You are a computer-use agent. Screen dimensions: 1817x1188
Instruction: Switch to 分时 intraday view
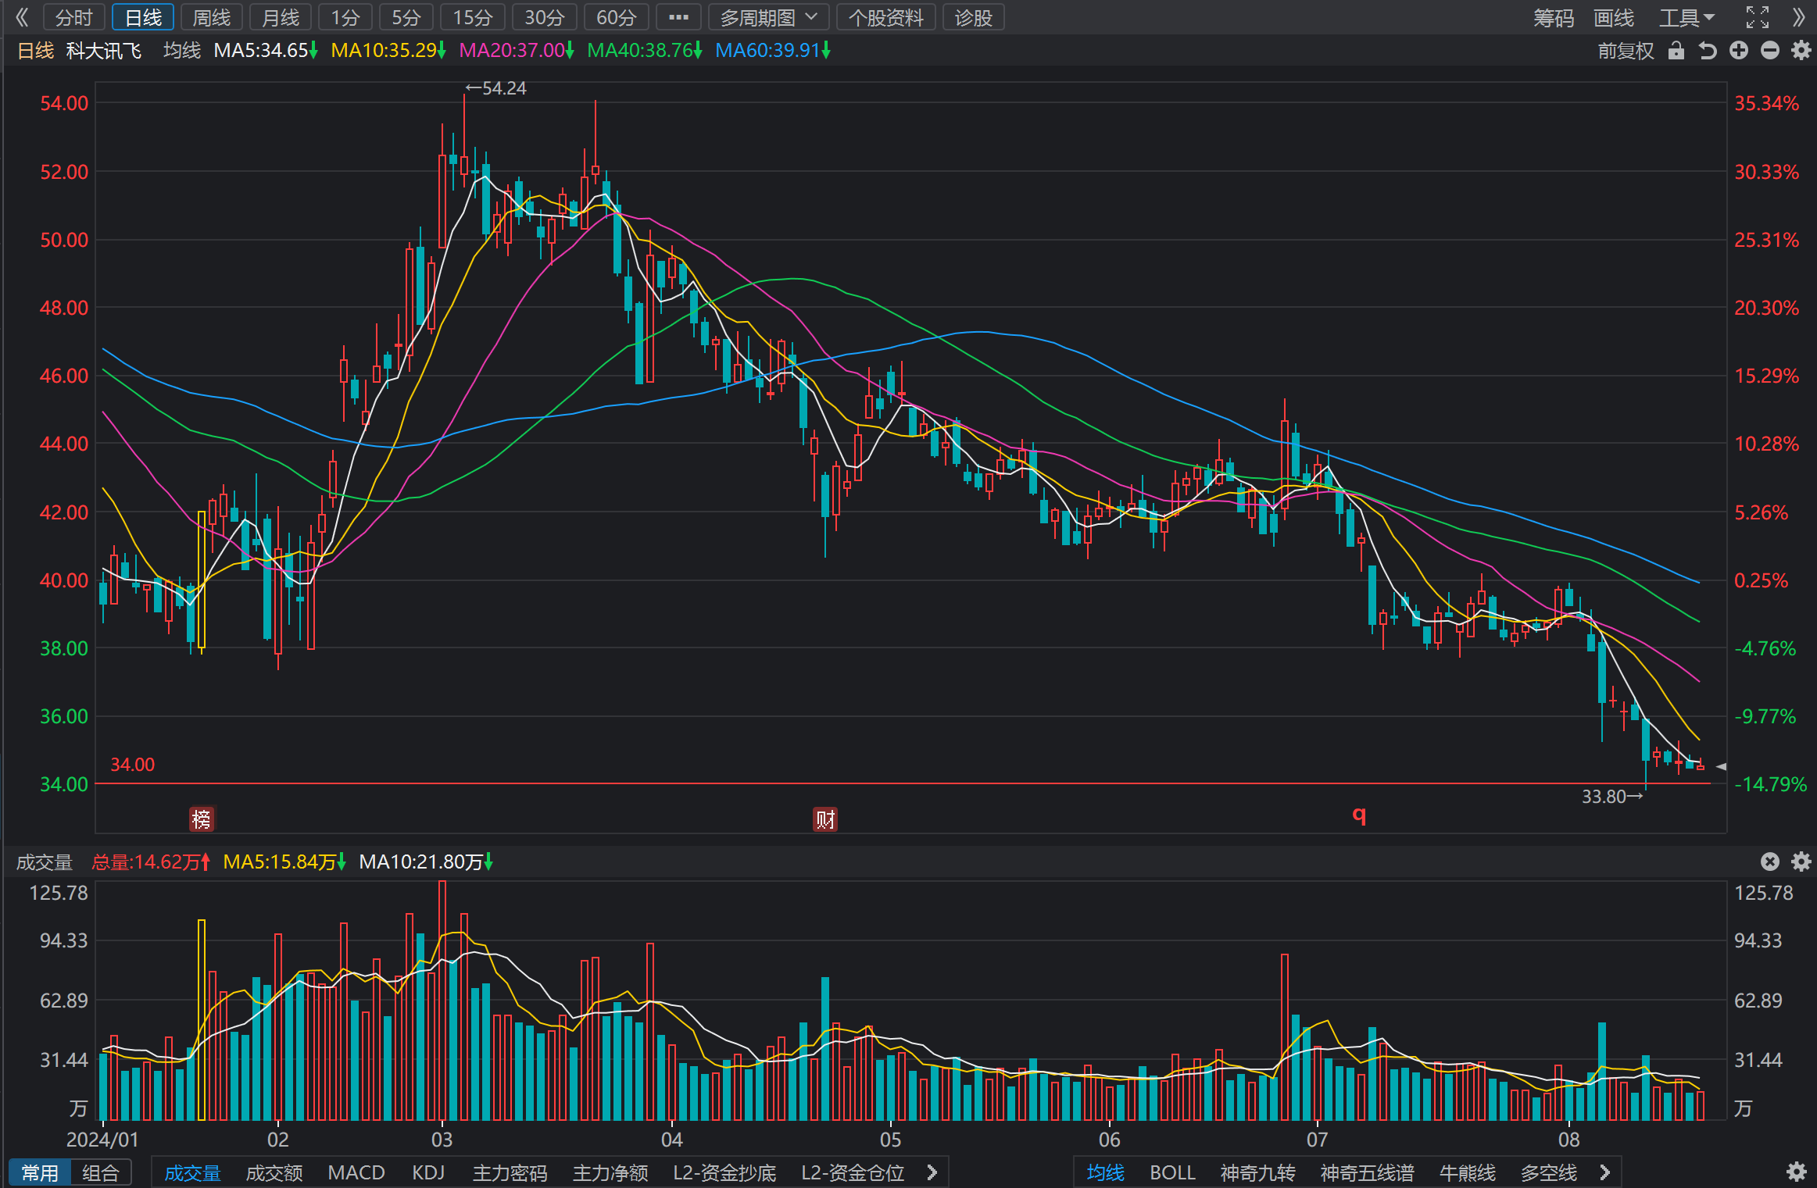(74, 17)
